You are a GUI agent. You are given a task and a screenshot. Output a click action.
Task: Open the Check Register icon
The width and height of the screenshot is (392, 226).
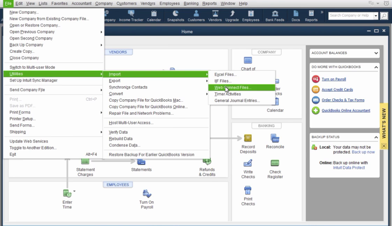(x=275, y=163)
